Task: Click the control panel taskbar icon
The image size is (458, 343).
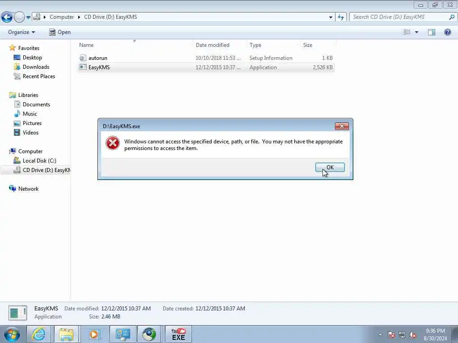Action: tap(122, 334)
